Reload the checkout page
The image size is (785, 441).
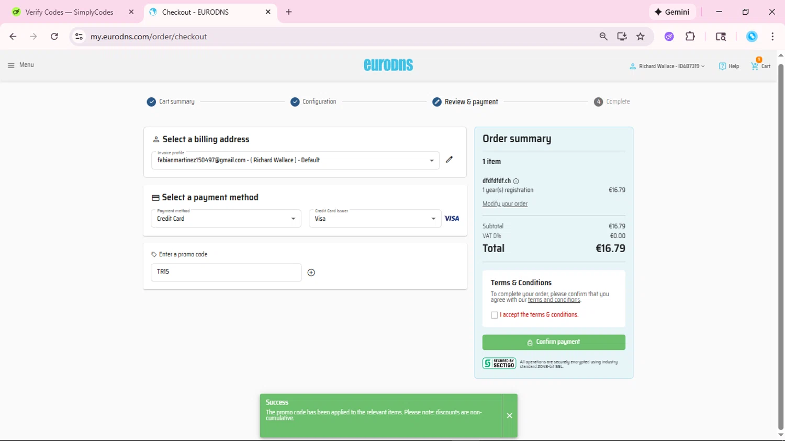[x=54, y=37]
